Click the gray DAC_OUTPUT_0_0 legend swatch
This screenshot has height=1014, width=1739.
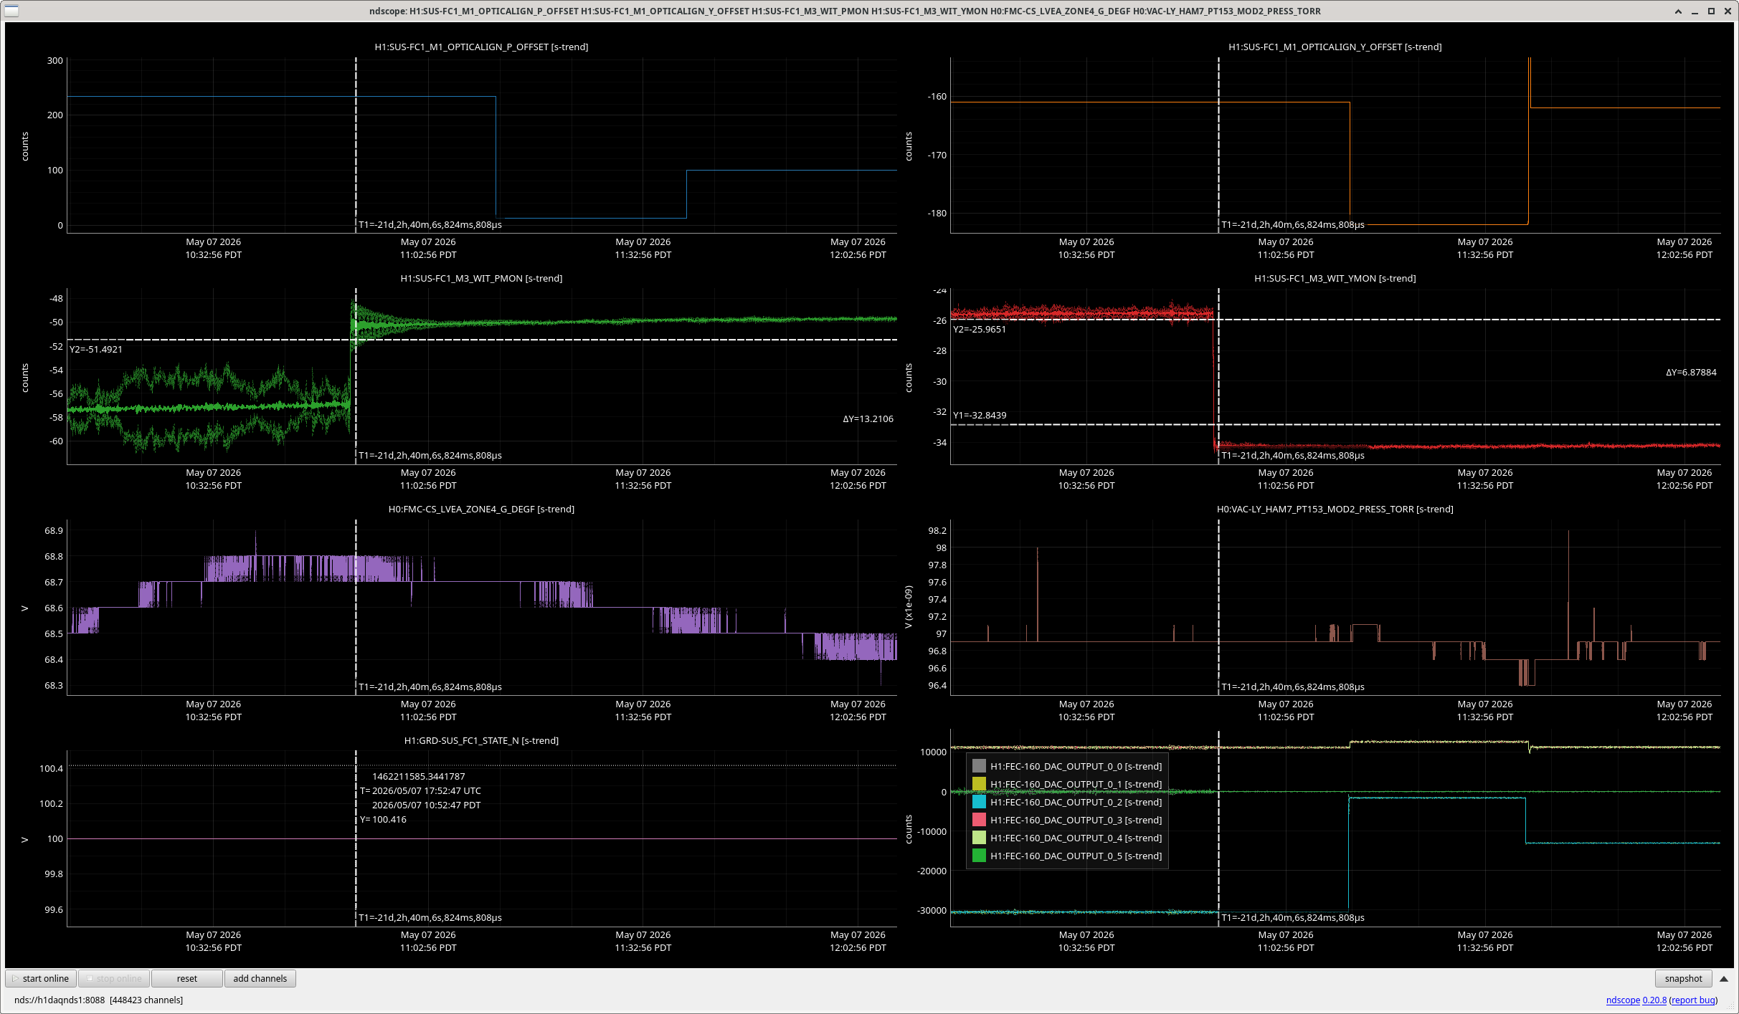(x=979, y=766)
